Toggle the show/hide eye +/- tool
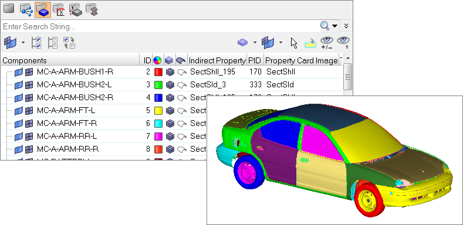463x225 pixels. coord(327,43)
